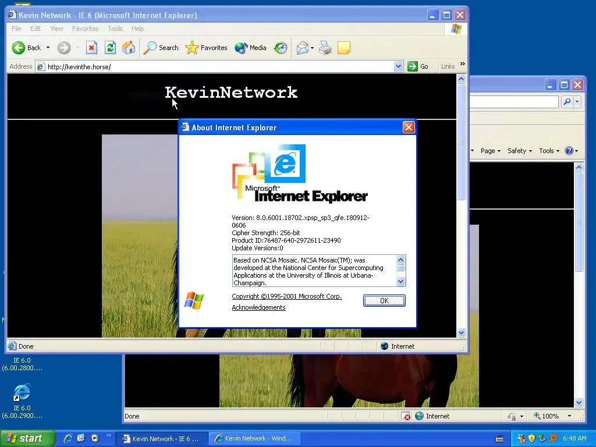Click the Windows Media Player Quick Launch icon
596x447 pixels.
click(95, 438)
